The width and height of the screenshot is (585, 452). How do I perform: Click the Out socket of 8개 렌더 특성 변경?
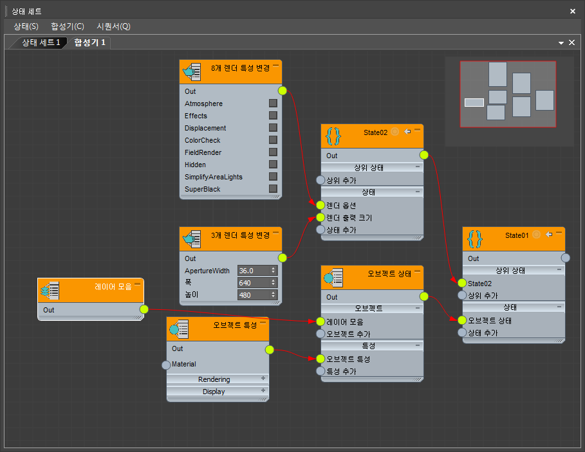coord(283,91)
